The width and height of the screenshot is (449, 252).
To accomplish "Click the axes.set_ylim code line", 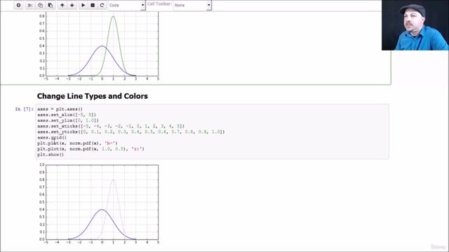I will tap(68, 120).
